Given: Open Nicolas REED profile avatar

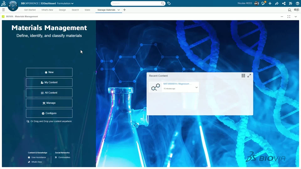Looking at the screenshot, I should click(256, 3).
